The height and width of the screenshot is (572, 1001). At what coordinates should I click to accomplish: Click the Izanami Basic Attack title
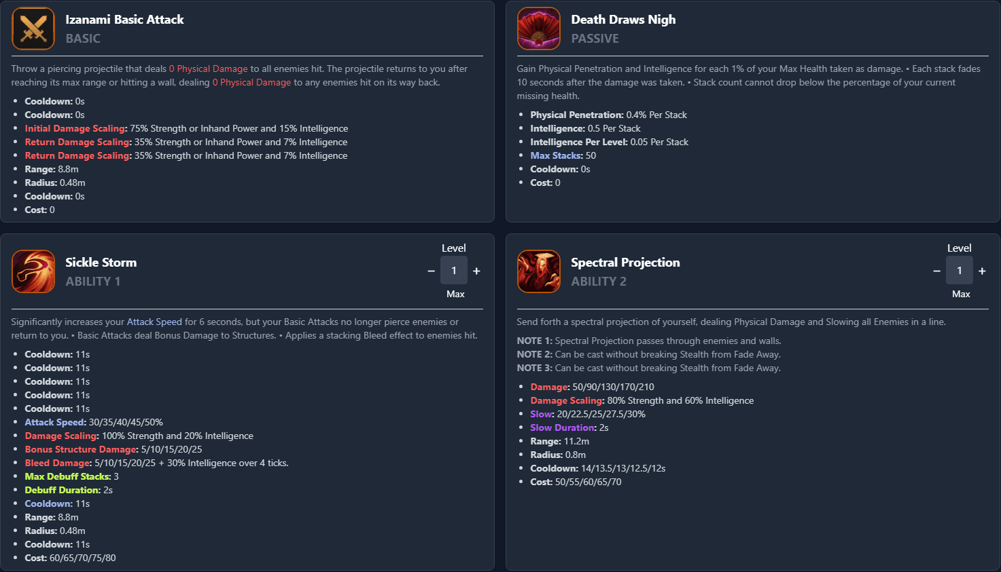[x=124, y=20]
